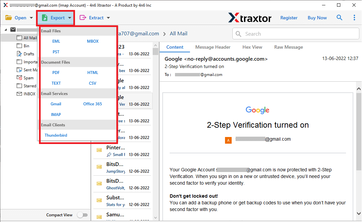Click the envelope icon beside the BitsD email
The height and width of the screenshot is (222, 362).
pos(99,167)
